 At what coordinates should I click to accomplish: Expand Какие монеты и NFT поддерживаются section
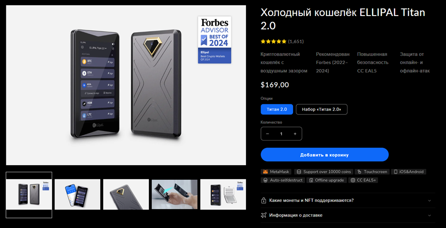click(x=348, y=201)
